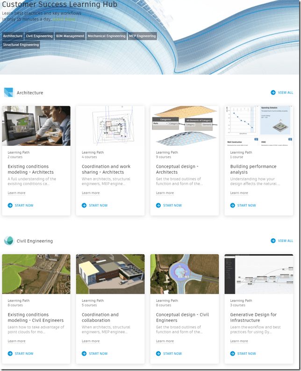
Task: Select the Architecture filter tag
Action: click(13, 36)
